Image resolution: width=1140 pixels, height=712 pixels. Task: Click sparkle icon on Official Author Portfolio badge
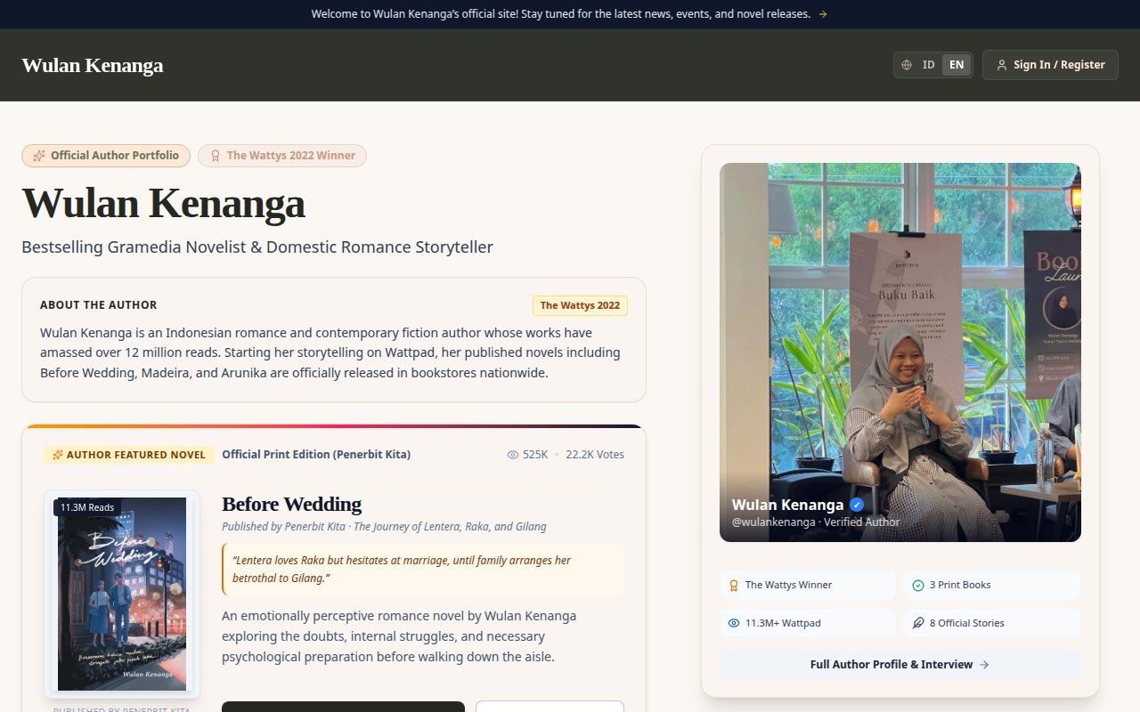(39, 156)
